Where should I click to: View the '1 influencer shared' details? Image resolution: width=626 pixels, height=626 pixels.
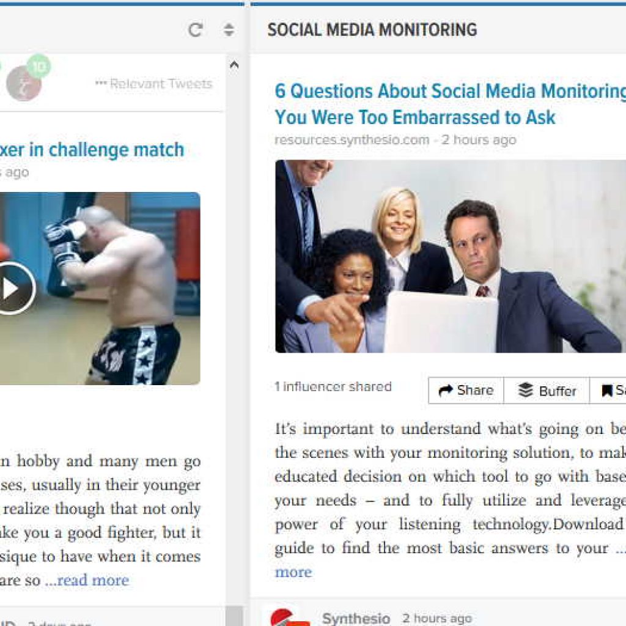coord(333,387)
